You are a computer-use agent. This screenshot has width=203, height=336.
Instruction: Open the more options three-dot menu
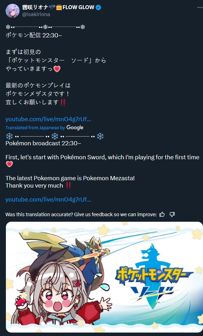[x=200, y=7]
